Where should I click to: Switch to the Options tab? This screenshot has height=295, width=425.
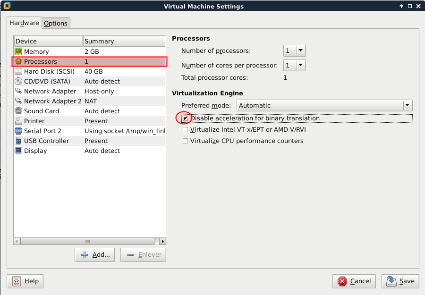(56, 23)
